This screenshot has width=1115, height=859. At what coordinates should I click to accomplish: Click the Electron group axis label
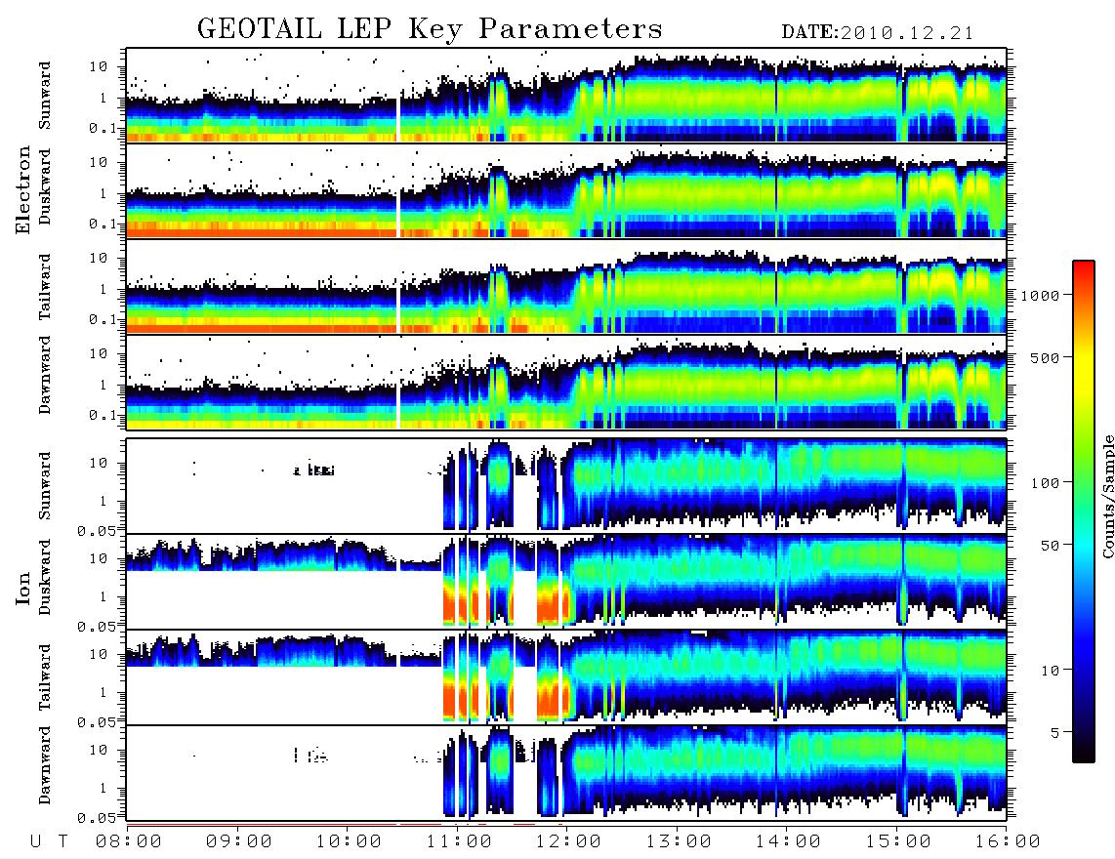(23, 190)
